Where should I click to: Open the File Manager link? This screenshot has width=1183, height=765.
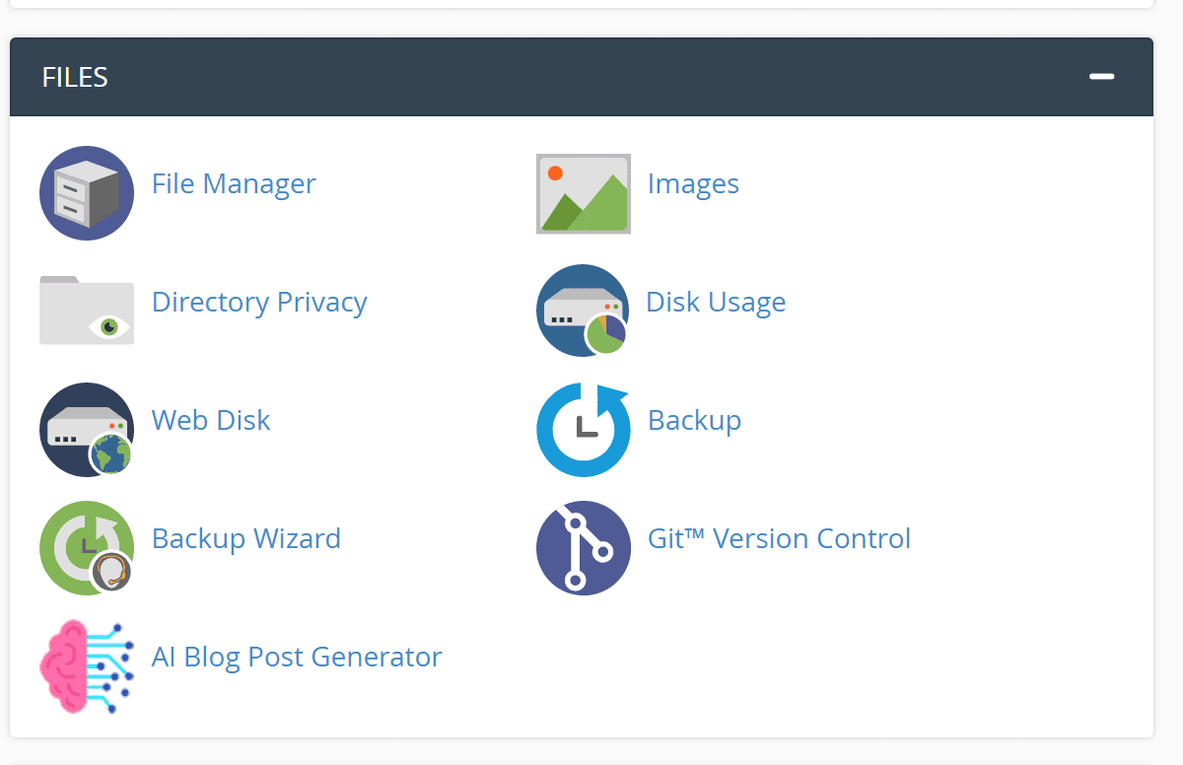(234, 183)
